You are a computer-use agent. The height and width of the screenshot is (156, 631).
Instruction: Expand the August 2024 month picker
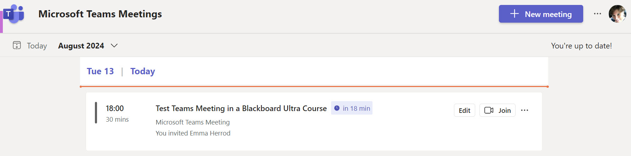tap(81, 46)
